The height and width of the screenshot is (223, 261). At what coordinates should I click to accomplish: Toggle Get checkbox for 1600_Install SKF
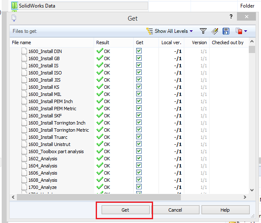(x=139, y=115)
